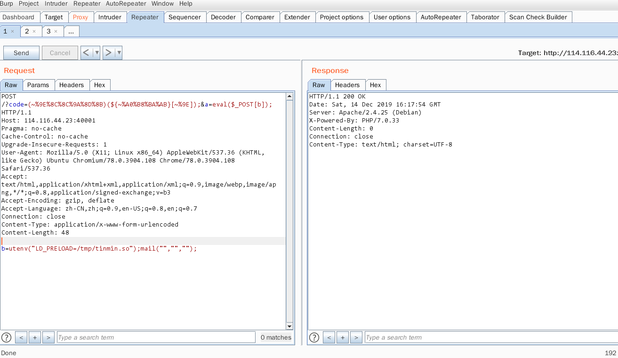Click the request vertical scrollbar track
The width and height of the screenshot is (618, 358).
pyautogui.click(x=289, y=211)
